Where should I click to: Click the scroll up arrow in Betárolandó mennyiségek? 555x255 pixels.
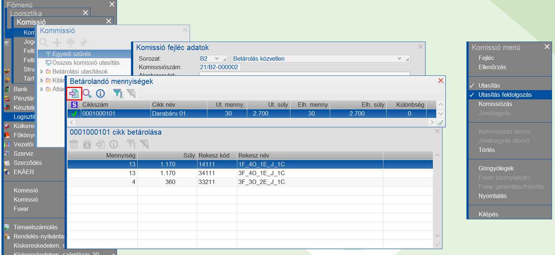pos(441,105)
